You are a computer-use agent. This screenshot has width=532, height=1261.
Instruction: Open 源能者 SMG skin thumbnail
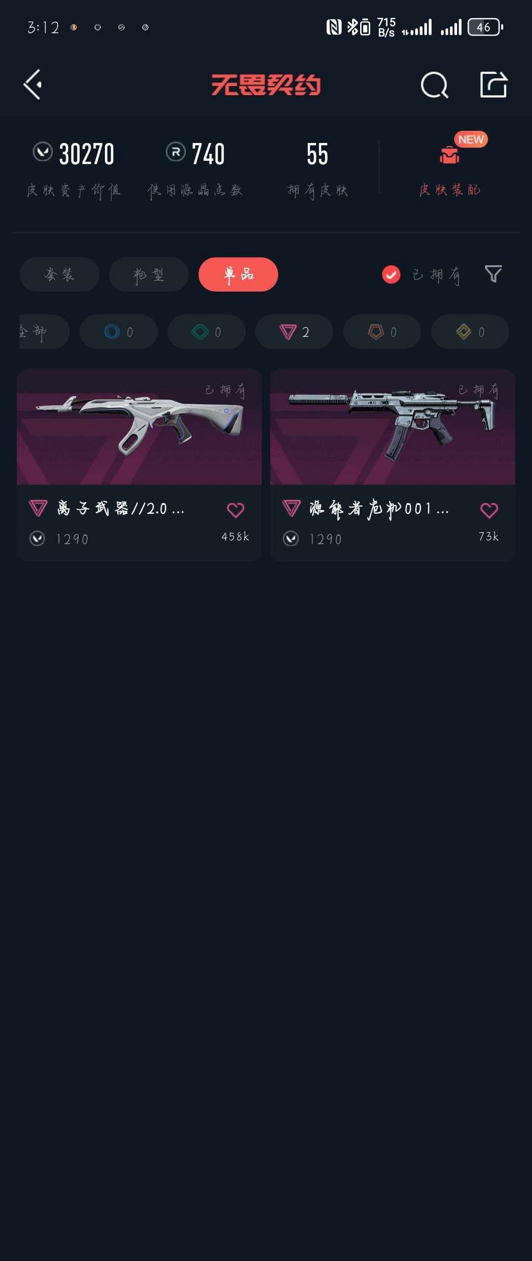point(393,427)
